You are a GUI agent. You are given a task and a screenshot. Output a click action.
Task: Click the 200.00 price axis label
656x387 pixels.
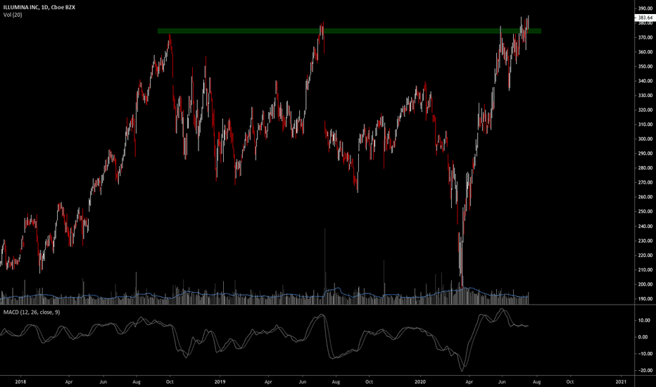click(645, 284)
